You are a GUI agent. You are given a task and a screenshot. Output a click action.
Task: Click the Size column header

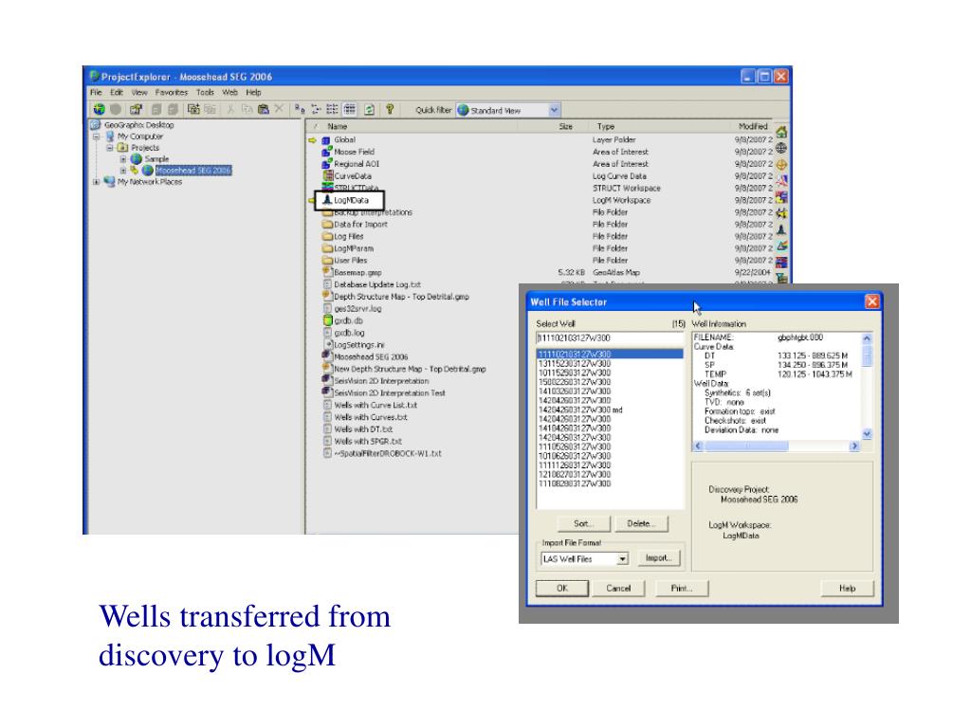pos(565,126)
